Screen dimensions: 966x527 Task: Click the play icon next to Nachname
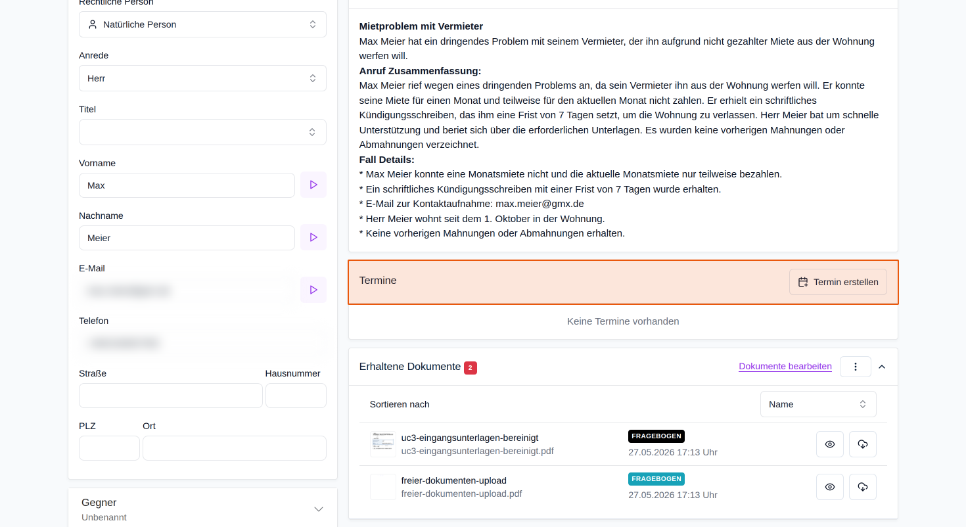click(x=313, y=237)
